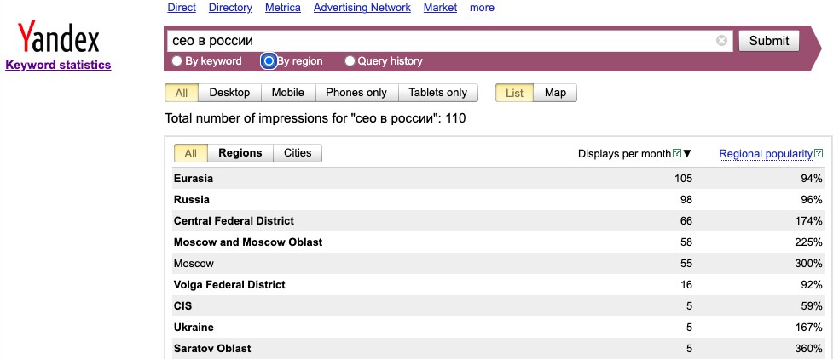Open the help icon next to Regional popularity
839x359 pixels.
[819, 154]
